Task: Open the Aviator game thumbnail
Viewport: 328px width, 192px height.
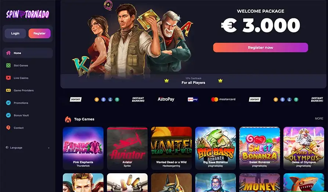Action: [127, 148]
